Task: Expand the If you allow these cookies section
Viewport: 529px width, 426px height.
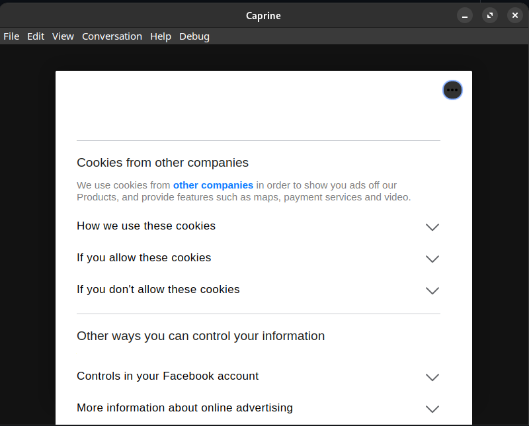Action: tap(144, 258)
